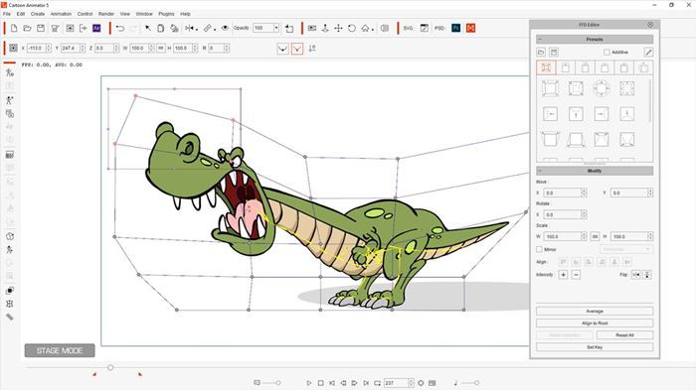Increment the current frame stepper
The height and width of the screenshot is (390, 696).
click(x=411, y=381)
